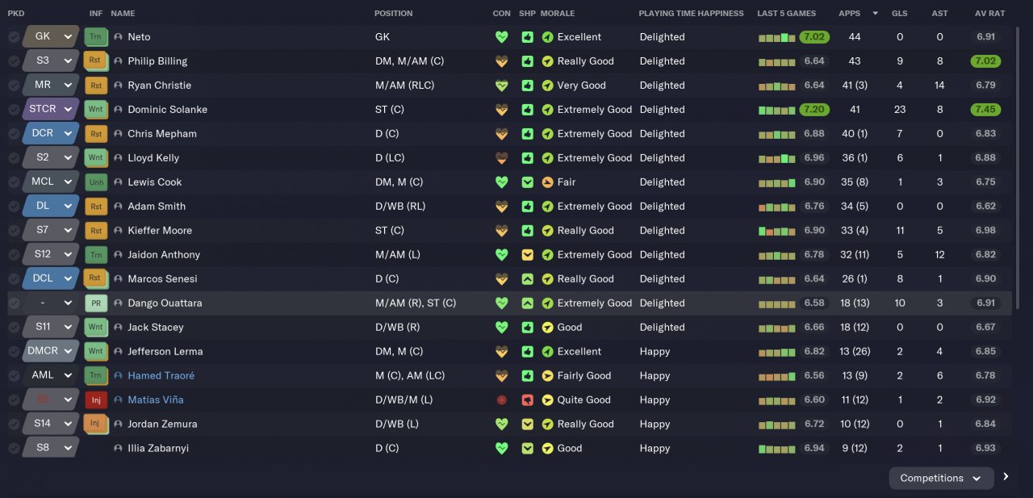Click the person icon beside Ryan Christie
Image resolution: width=1033 pixels, height=498 pixels.
pos(119,86)
